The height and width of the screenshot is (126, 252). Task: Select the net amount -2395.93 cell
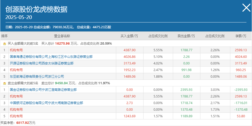(x=241, y=90)
